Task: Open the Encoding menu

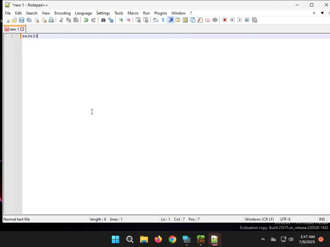Action: (63, 13)
